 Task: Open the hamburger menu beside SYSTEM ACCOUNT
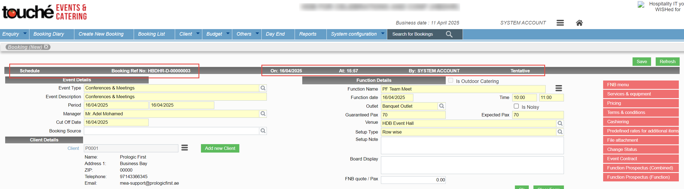[560, 23]
